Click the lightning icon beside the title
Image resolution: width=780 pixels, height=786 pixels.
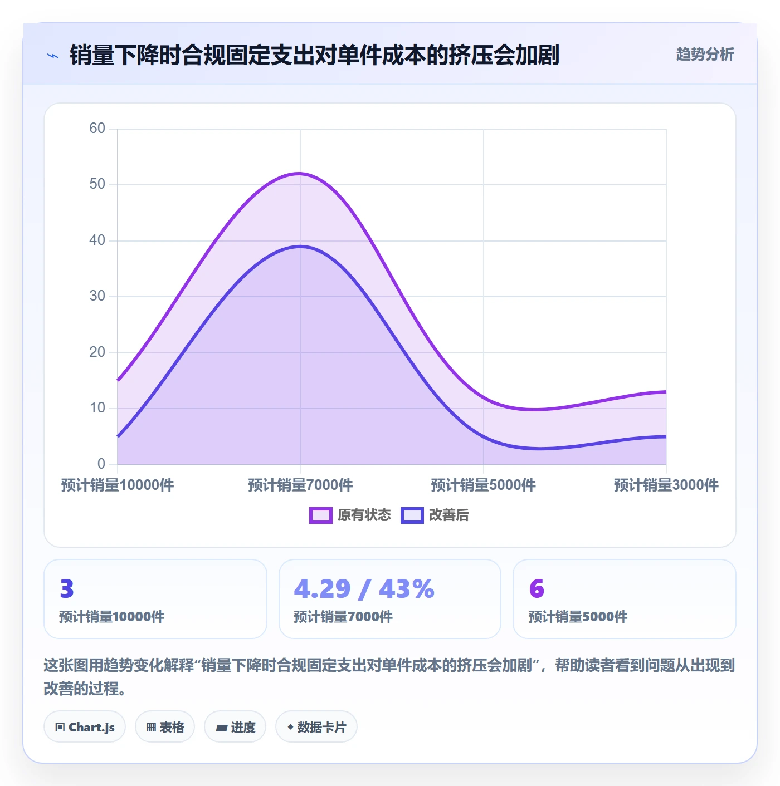tap(53, 56)
